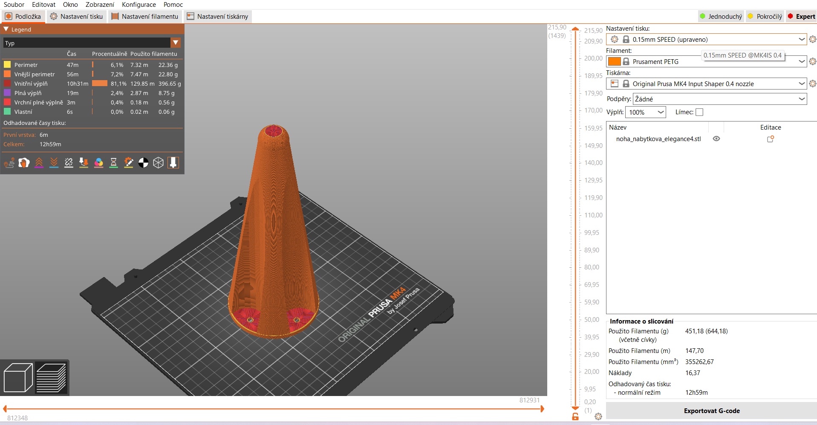This screenshot has height=425, width=817.
Task: Toggle deretractions visibility in legend
Action: [x=54, y=163]
